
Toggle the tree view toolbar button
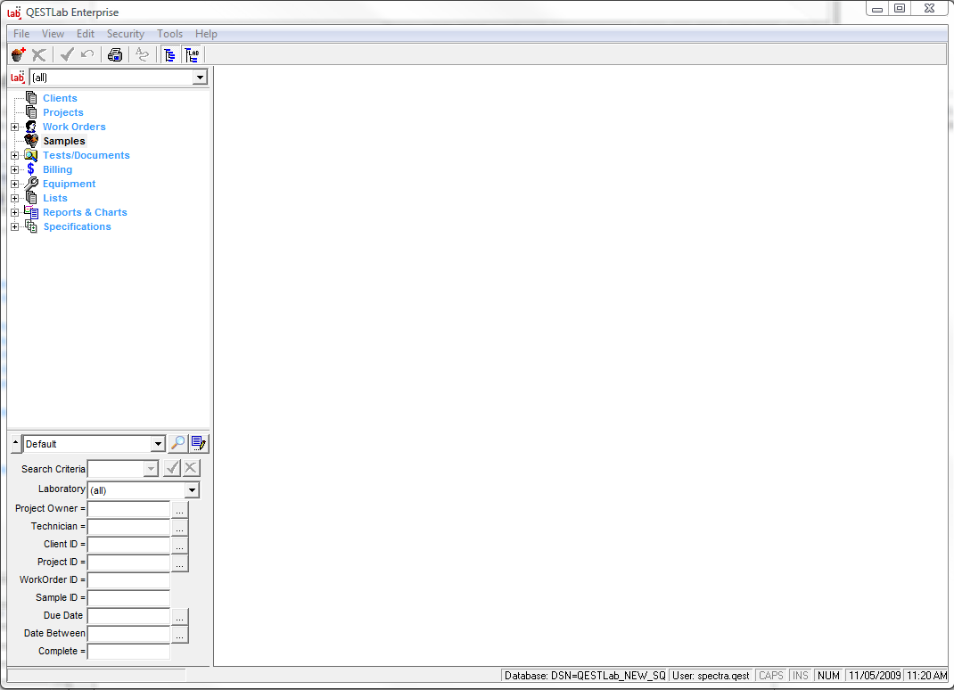[x=169, y=54]
